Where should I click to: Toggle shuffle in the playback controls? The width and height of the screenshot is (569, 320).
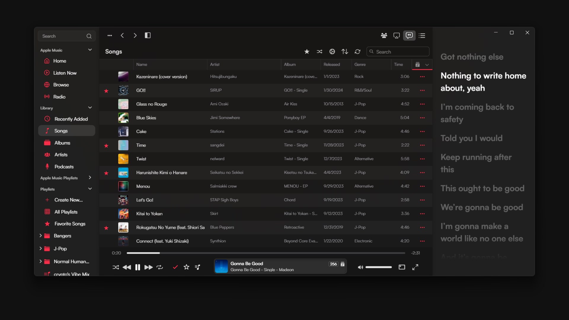pyautogui.click(x=116, y=267)
